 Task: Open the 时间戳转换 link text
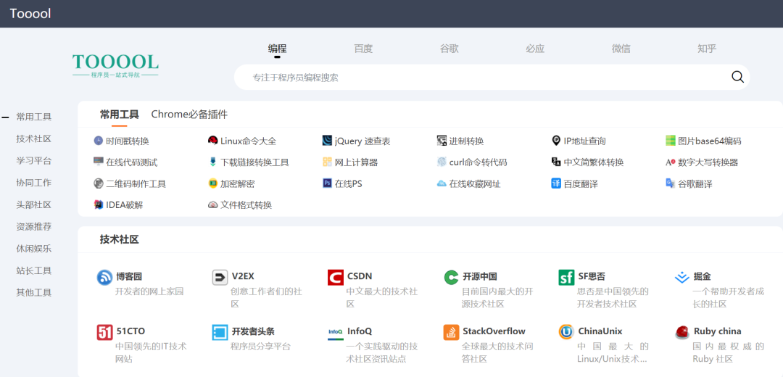click(128, 141)
